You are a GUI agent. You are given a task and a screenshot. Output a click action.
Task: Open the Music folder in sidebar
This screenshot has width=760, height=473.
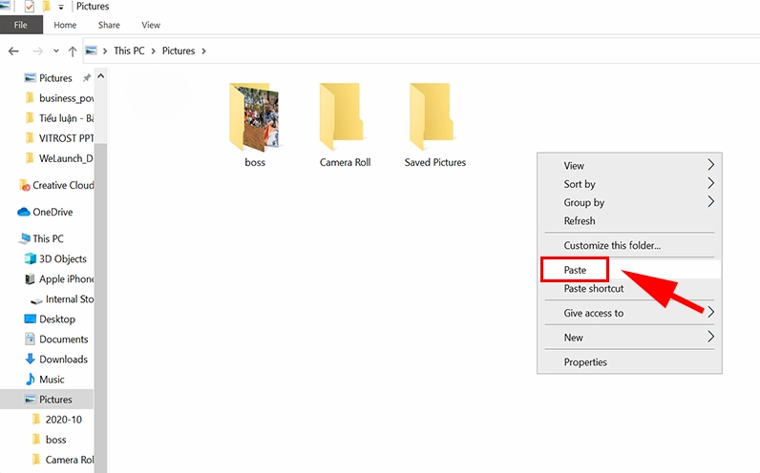click(x=52, y=380)
